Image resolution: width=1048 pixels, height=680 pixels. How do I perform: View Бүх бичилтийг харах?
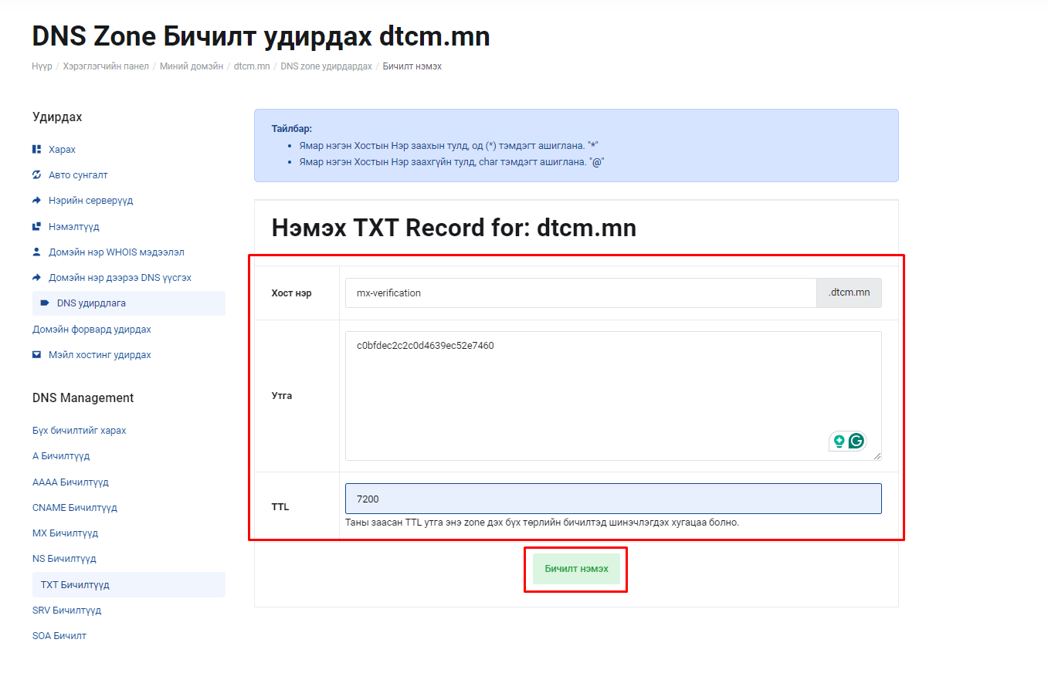[x=80, y=430]
